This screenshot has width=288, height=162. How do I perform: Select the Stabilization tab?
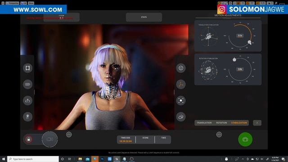click(239, 123)
